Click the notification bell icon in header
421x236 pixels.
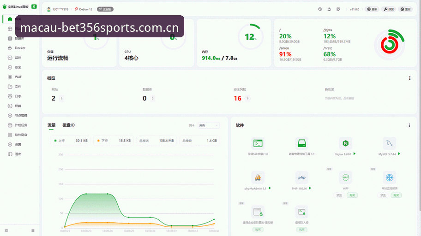(329, 9)
